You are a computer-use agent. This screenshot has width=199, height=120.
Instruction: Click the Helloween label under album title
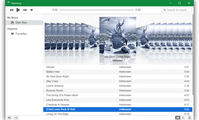point(118,61)
